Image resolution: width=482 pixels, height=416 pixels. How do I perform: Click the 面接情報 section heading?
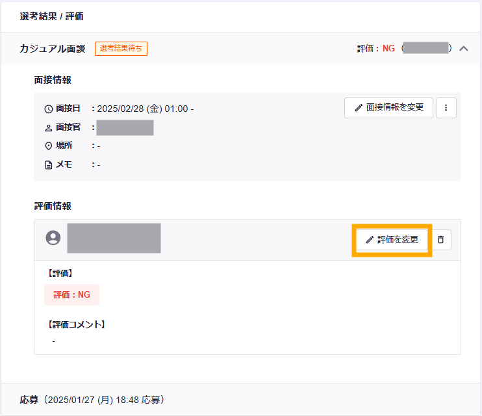tap(53, 80)
